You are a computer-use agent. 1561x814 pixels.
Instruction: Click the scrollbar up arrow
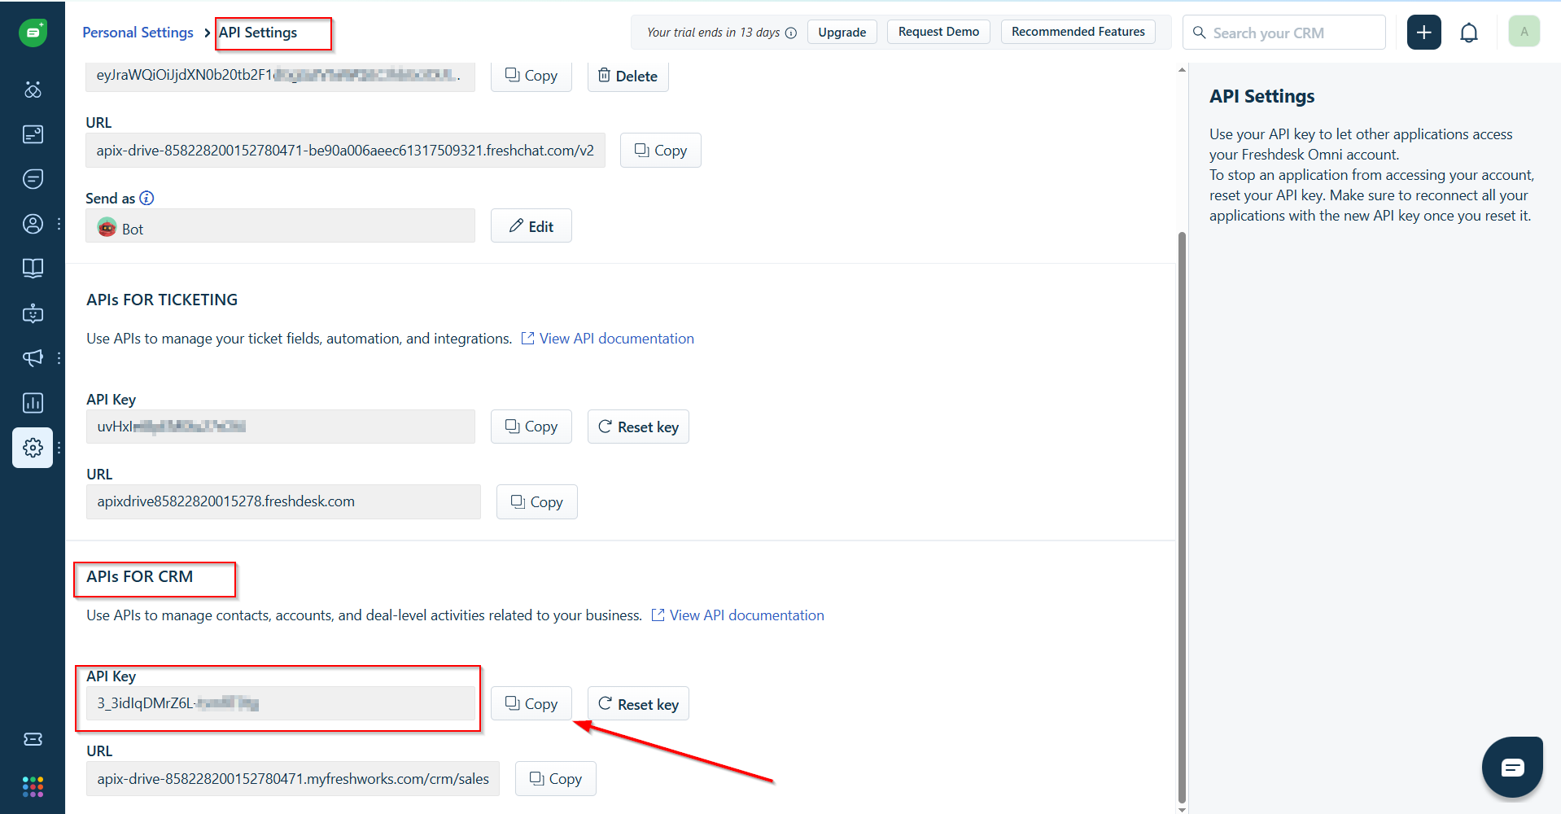pos(1182,70)
